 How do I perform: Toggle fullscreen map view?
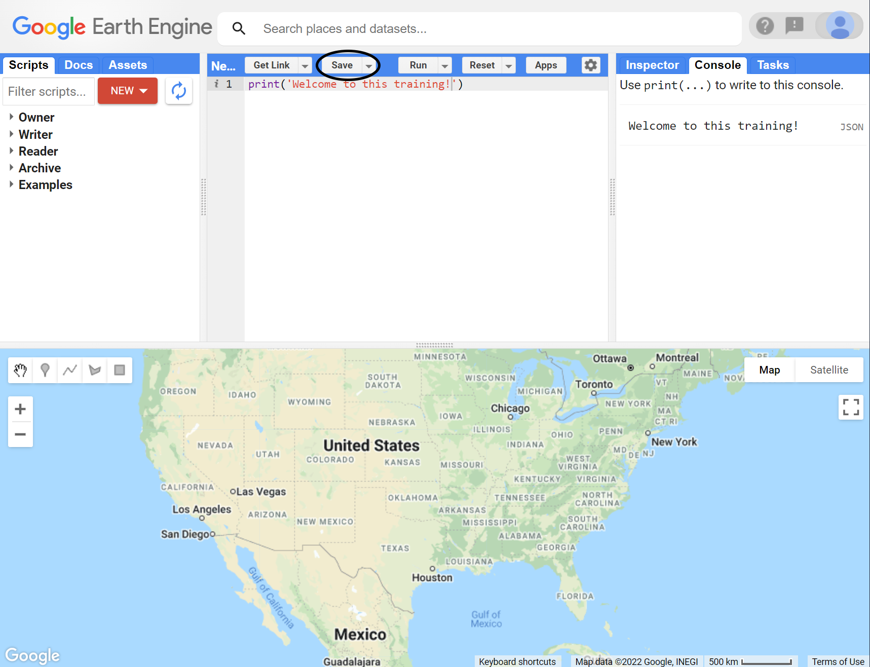(x=851, y=407)
